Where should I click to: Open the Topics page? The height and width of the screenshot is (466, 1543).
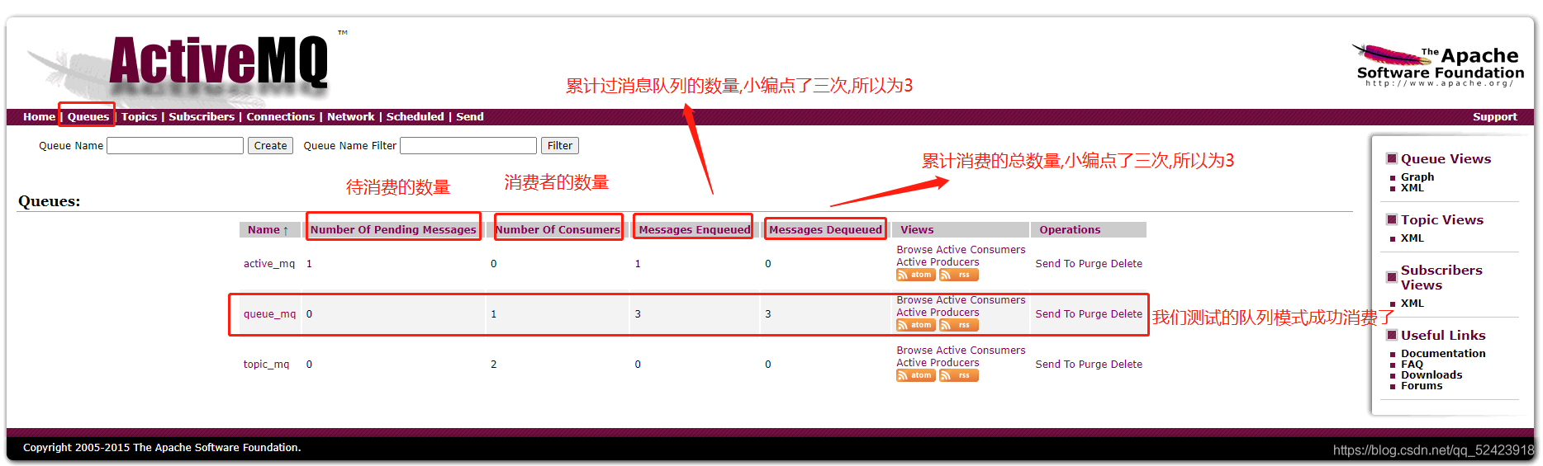point(139,117)
